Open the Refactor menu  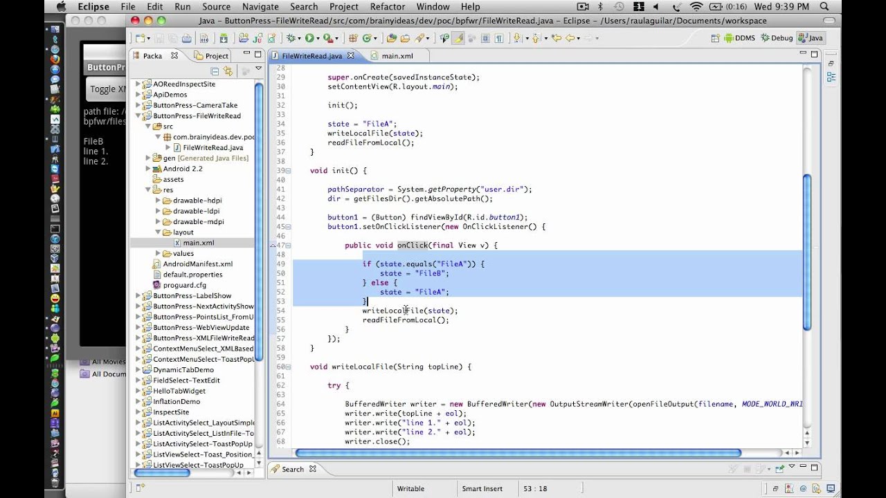(388, 7)
